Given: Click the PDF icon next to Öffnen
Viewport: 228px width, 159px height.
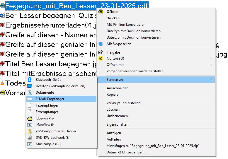Looking at the screenshot, I should point(101,12).
